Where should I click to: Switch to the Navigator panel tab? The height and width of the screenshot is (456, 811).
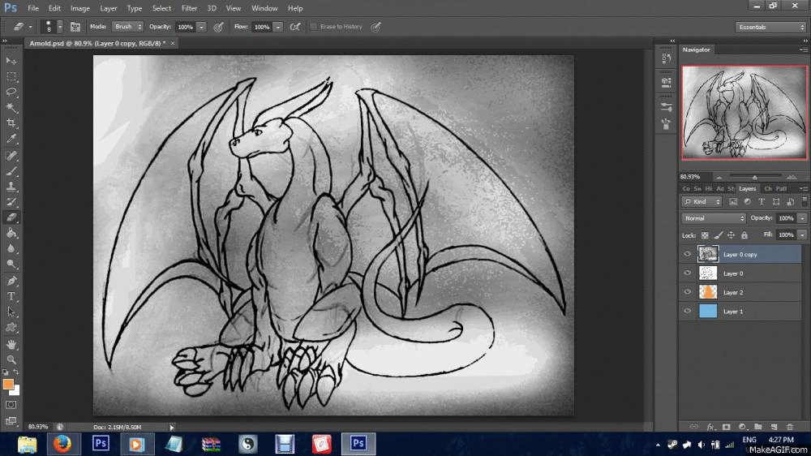pos(696,49)
